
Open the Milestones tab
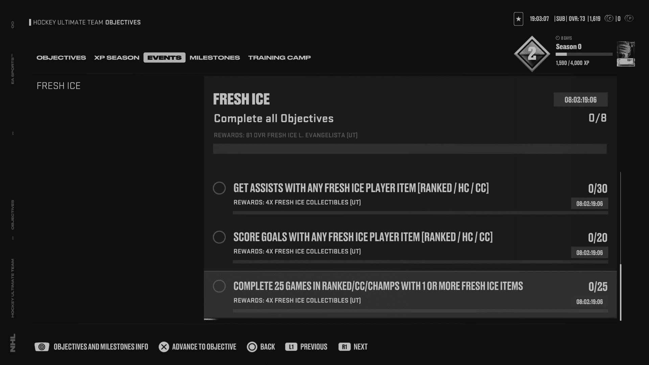click(215, 58)
